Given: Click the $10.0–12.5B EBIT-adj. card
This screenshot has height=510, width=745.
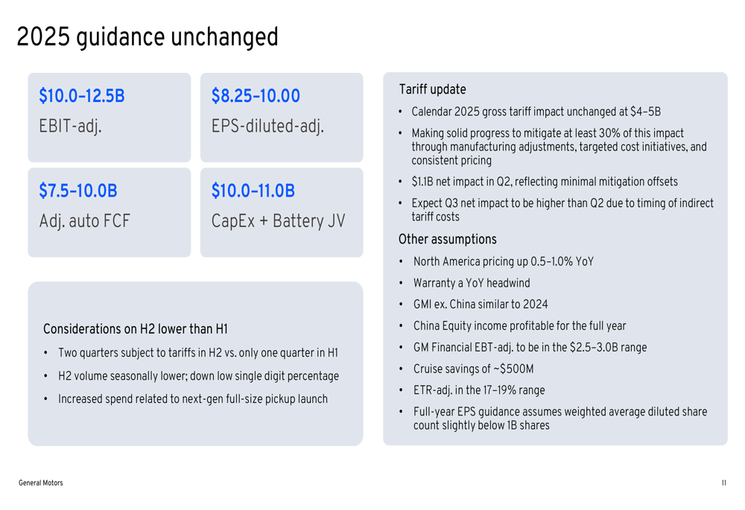Looking at the screenshot, I should pyautogui.click(x=110, y=118).
